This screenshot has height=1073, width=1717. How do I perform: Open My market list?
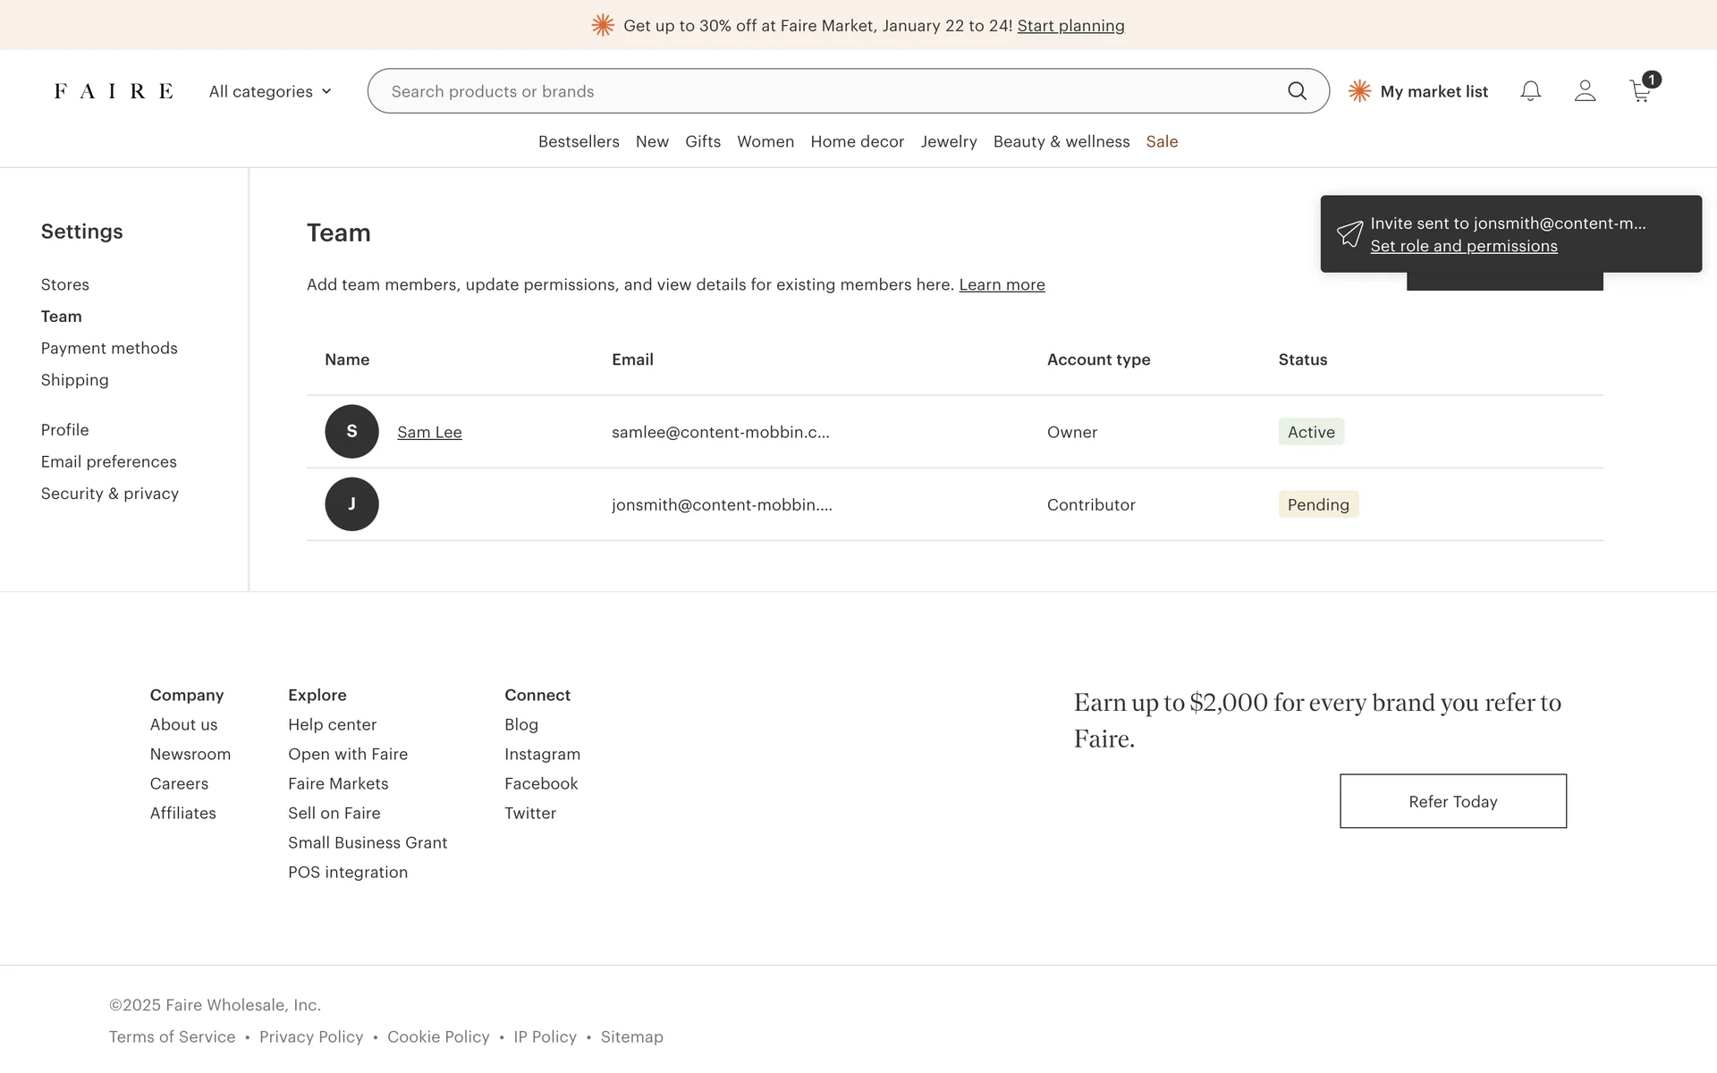coord(1433,91)
